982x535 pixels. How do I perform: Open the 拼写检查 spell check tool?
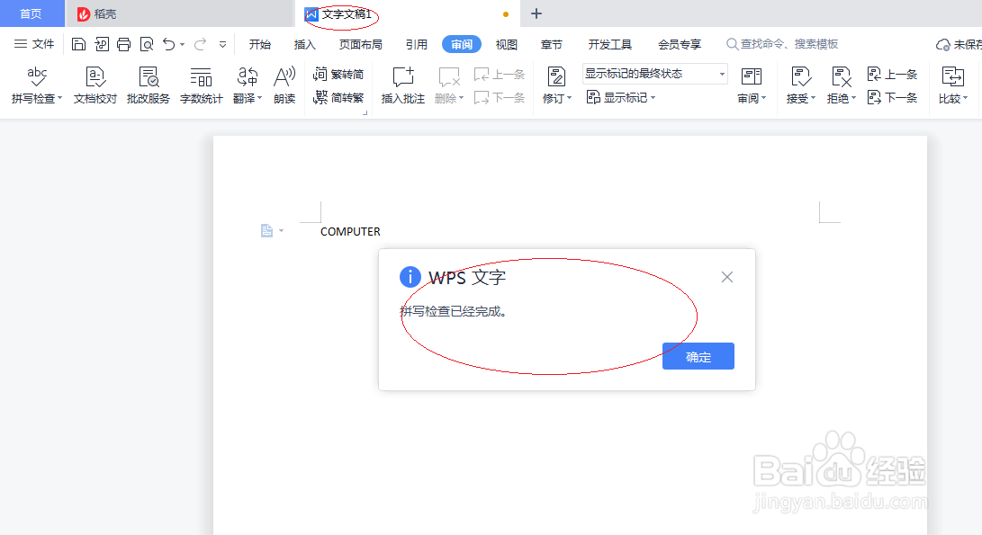click(37, 85)
